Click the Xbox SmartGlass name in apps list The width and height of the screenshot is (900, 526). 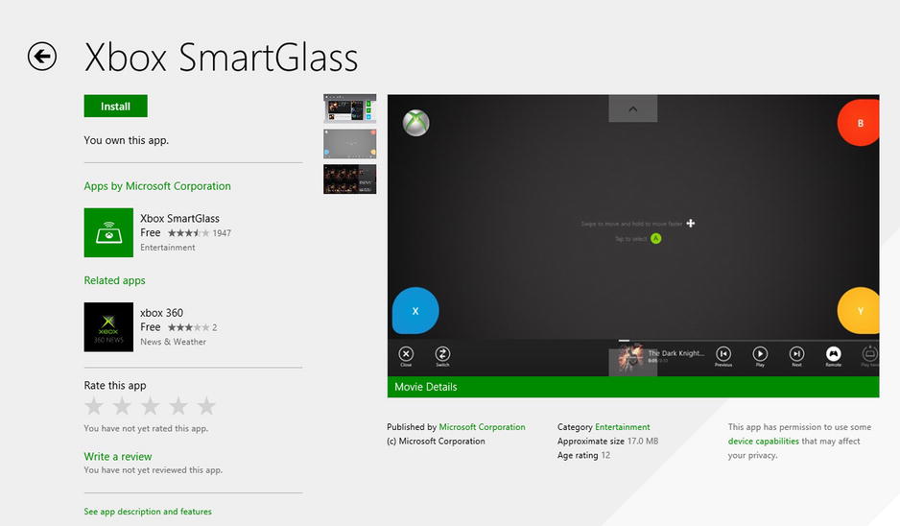pyautogui.click(x=179, y=218)
